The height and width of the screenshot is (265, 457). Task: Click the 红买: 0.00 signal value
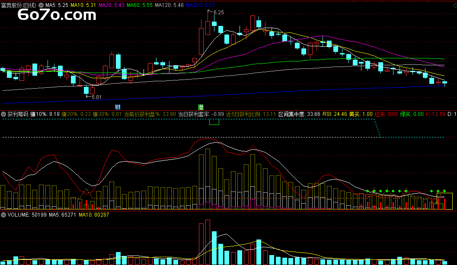386,114
